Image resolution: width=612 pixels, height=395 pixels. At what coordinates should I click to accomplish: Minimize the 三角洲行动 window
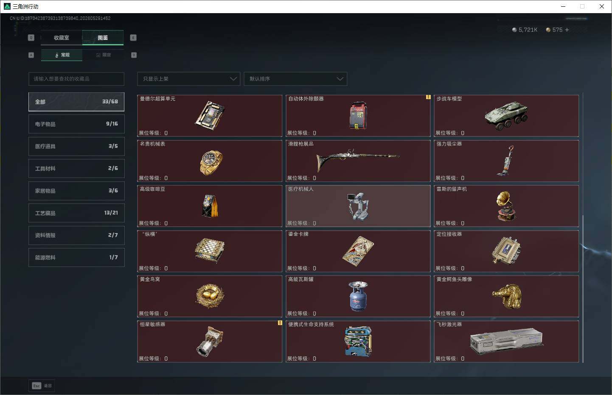tap(563, 6)
